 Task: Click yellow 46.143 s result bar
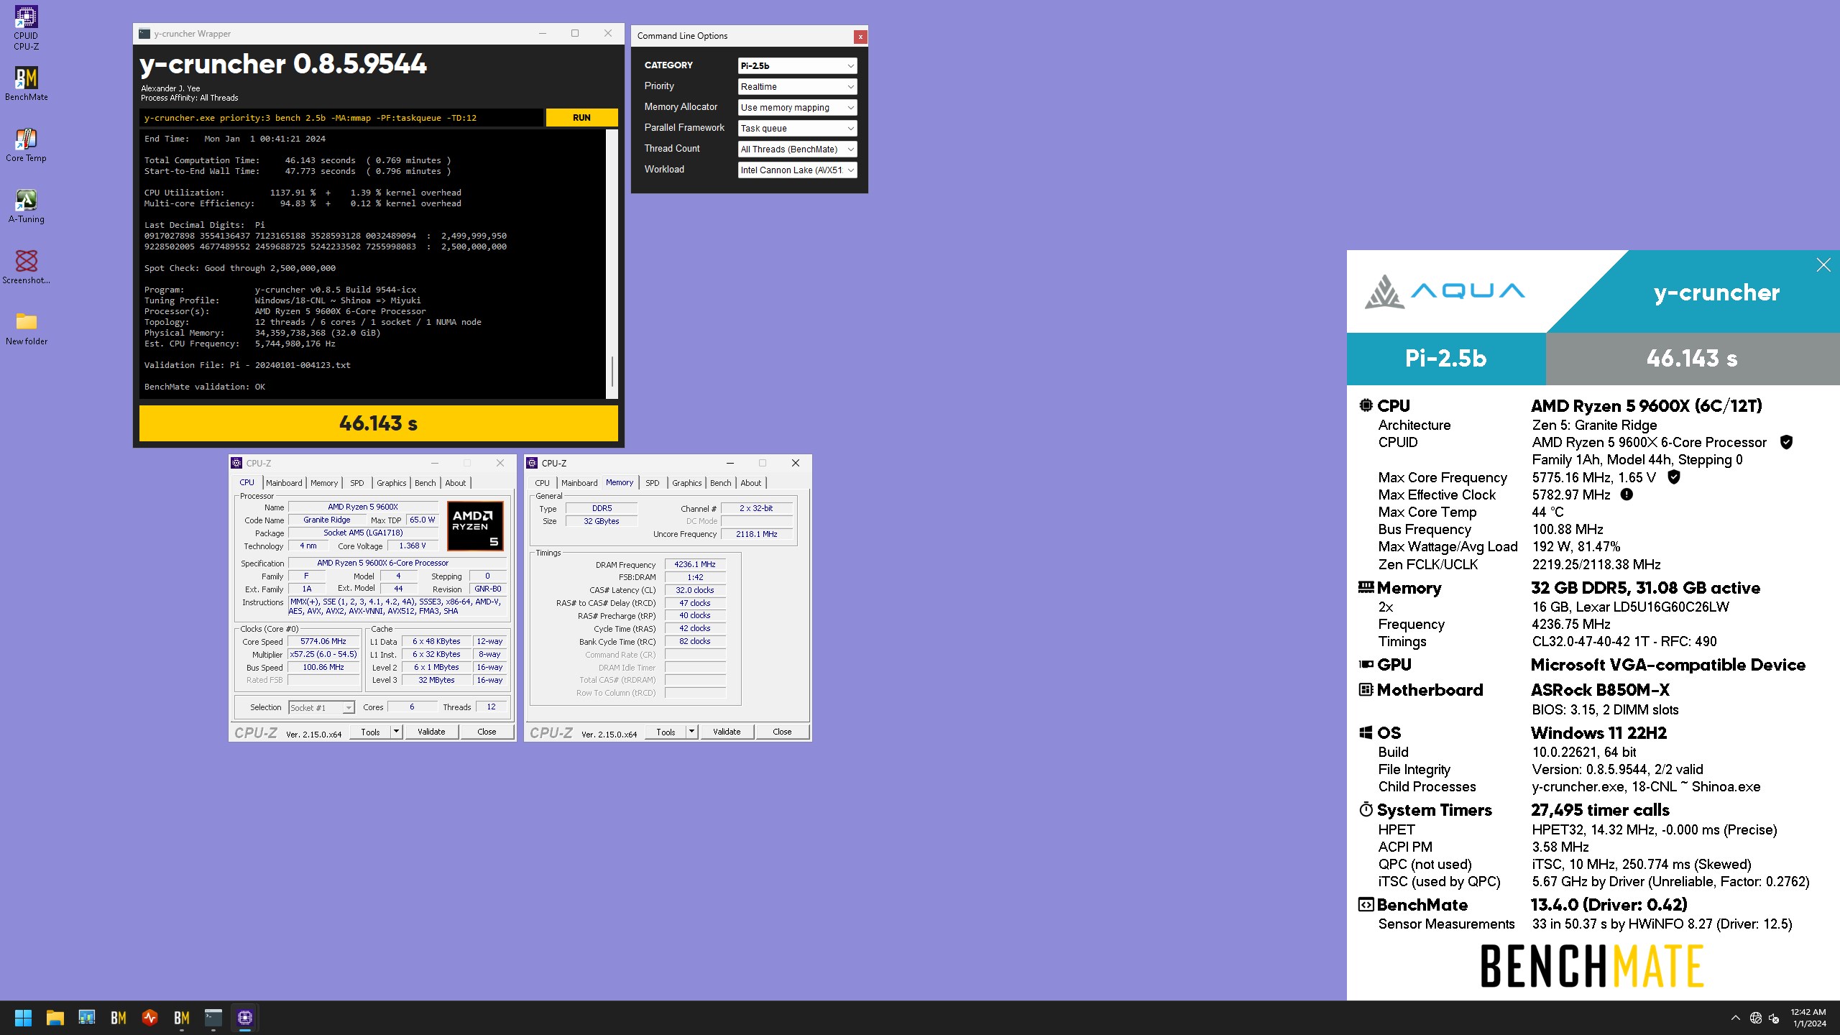[x=378, y=423]
